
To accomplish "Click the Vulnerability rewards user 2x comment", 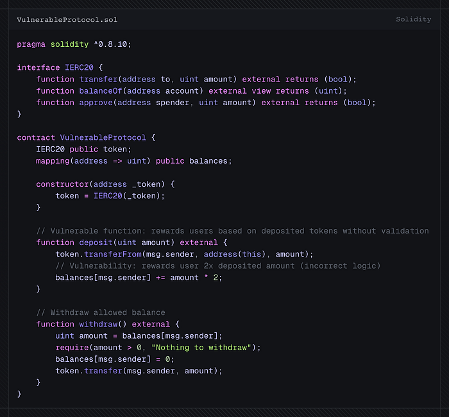I will pyautogui.click(x=218, y=266).
